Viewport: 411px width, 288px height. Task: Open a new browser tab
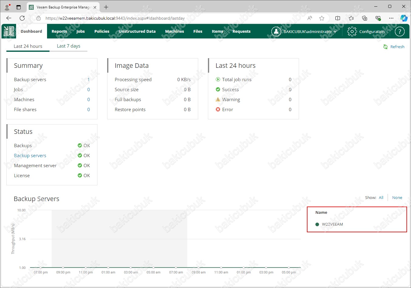[106, 7]
